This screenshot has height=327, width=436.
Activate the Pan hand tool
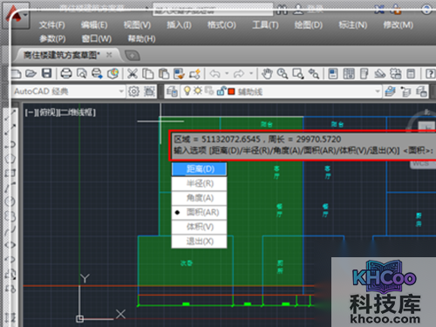coord(267,73)
